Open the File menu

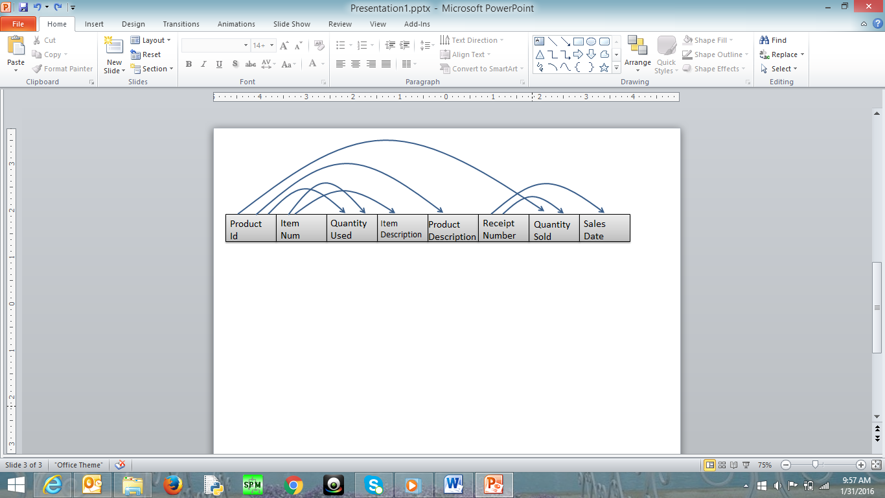pyautogui.click(x=18, y=24)
